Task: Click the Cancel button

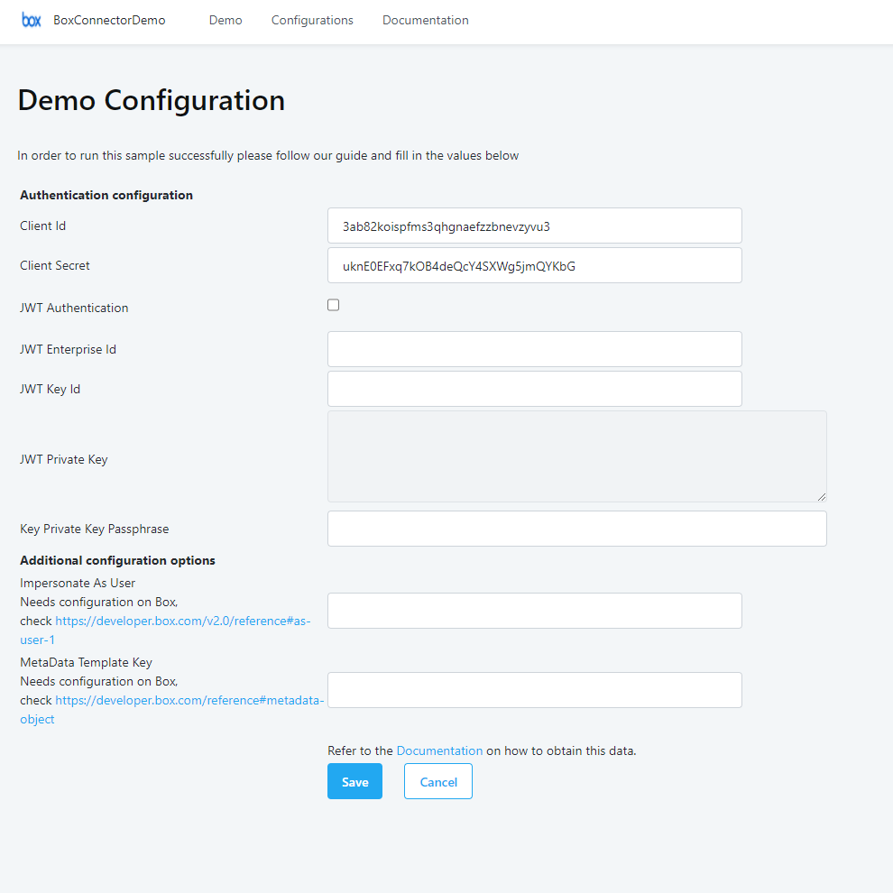Action: click(x=437, y=782)
